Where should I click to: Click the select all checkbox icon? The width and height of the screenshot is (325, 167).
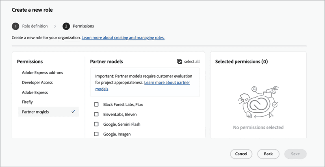point(180,61)
